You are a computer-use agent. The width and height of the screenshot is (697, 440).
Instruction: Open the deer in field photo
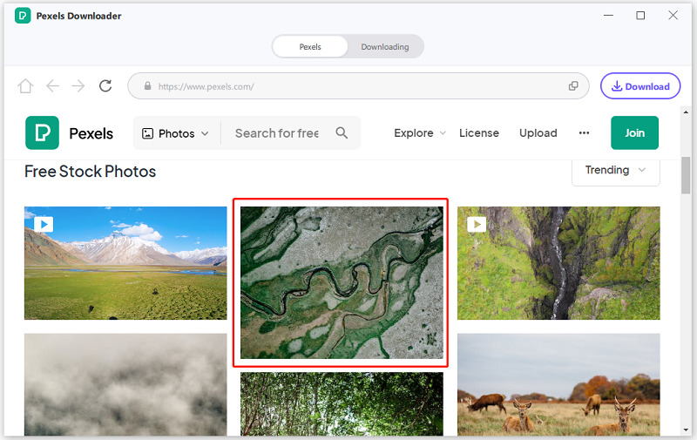pyautogui.click(x=558, y=384)
